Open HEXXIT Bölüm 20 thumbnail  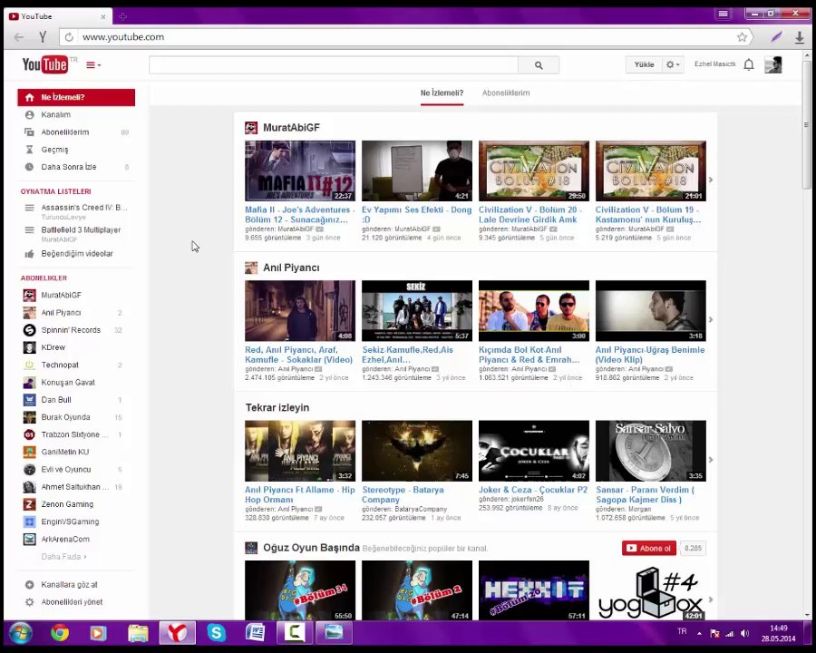tap(534, 590)
